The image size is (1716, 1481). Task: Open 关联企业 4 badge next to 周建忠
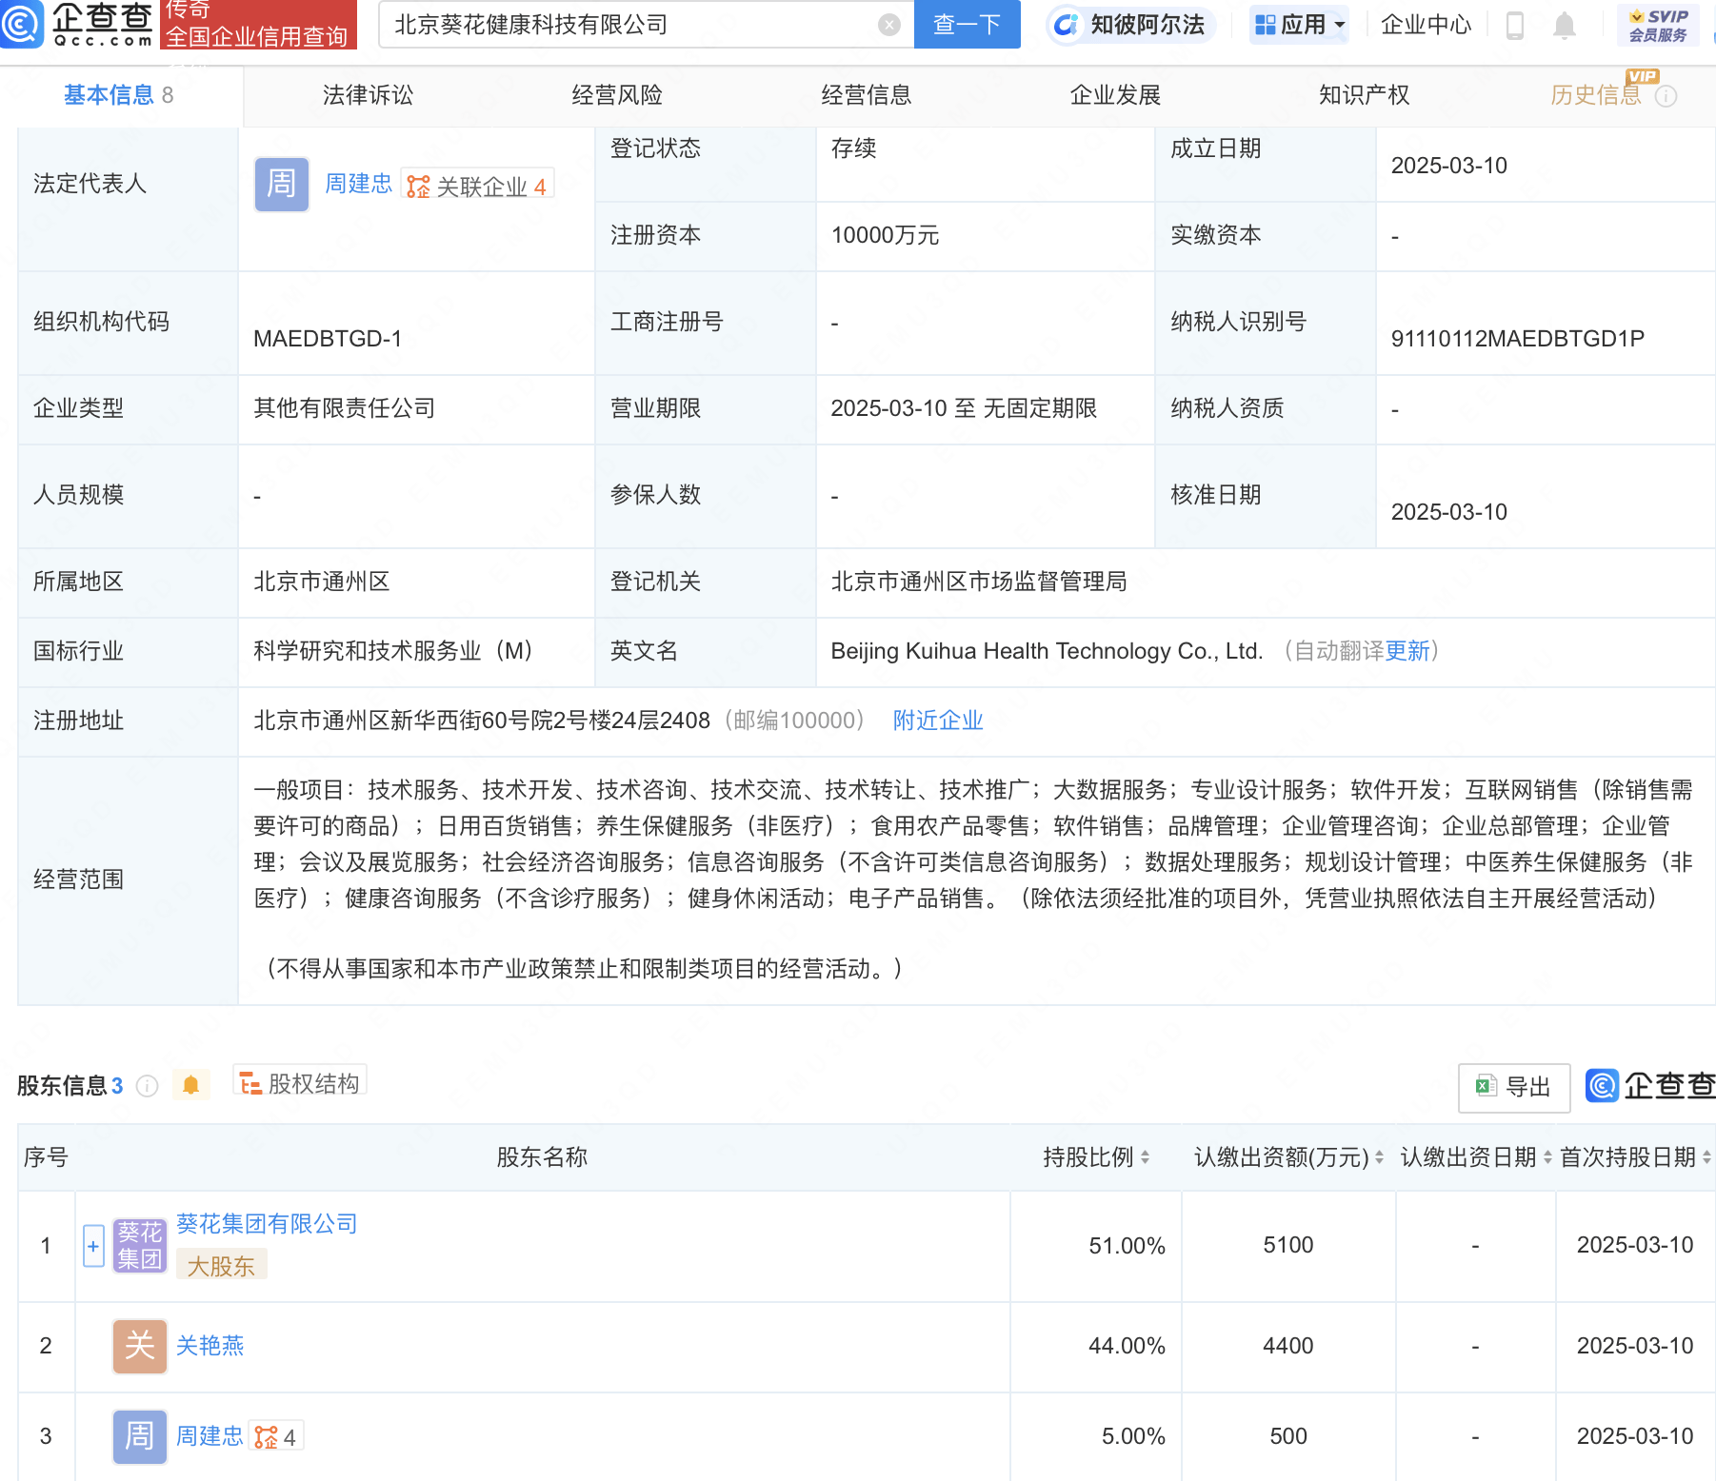[x=477, y=186]
